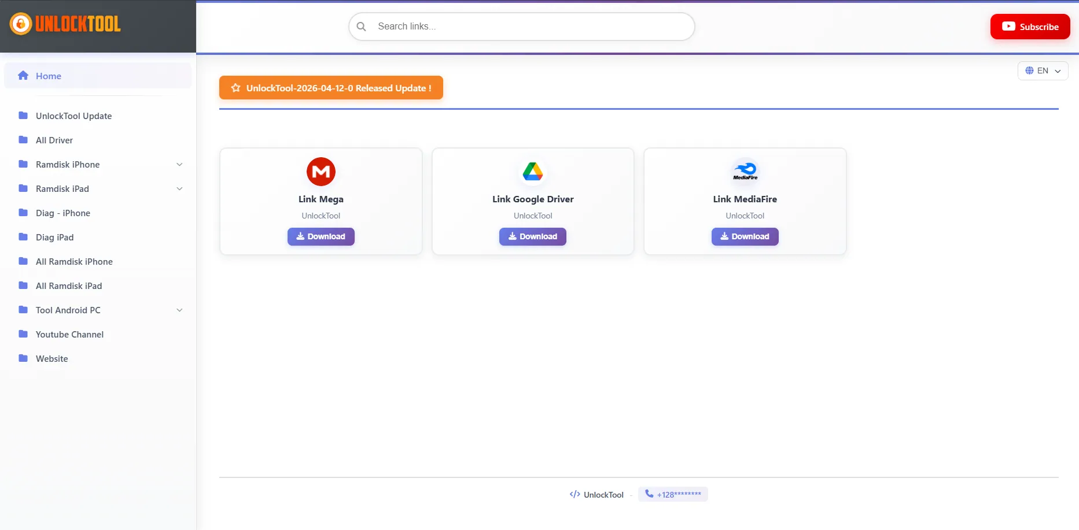Click the Google Drive logo icon
This screenshot has width=1079, height=530.
(x=533, y=172)
